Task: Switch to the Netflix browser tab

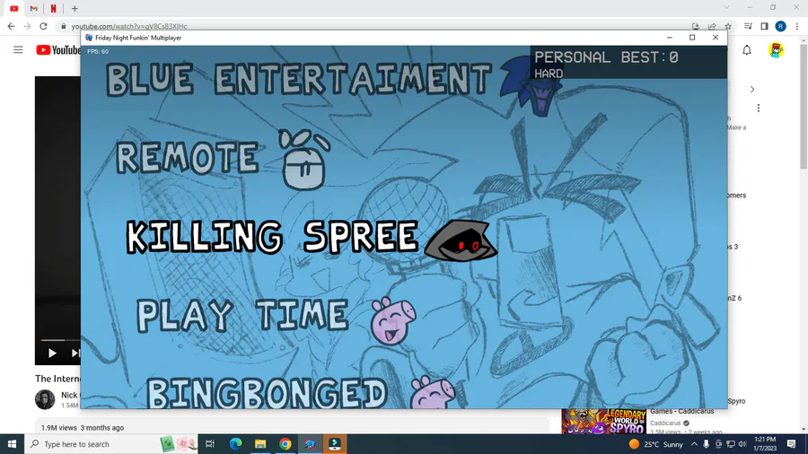Action: coord(53,8)
